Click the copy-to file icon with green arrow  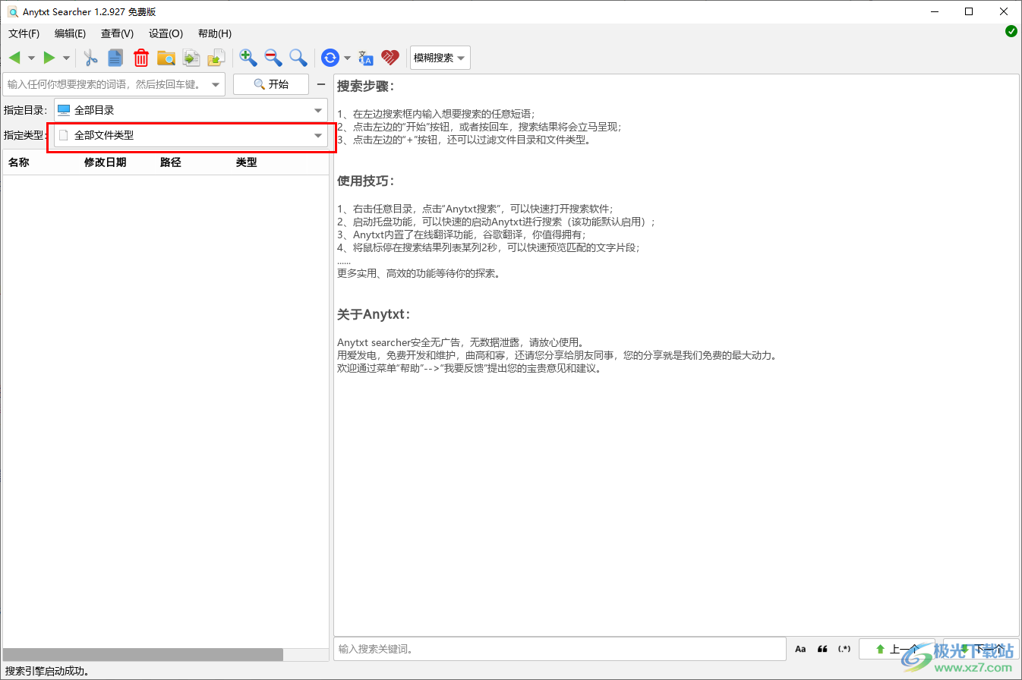(x=191, y=58)
